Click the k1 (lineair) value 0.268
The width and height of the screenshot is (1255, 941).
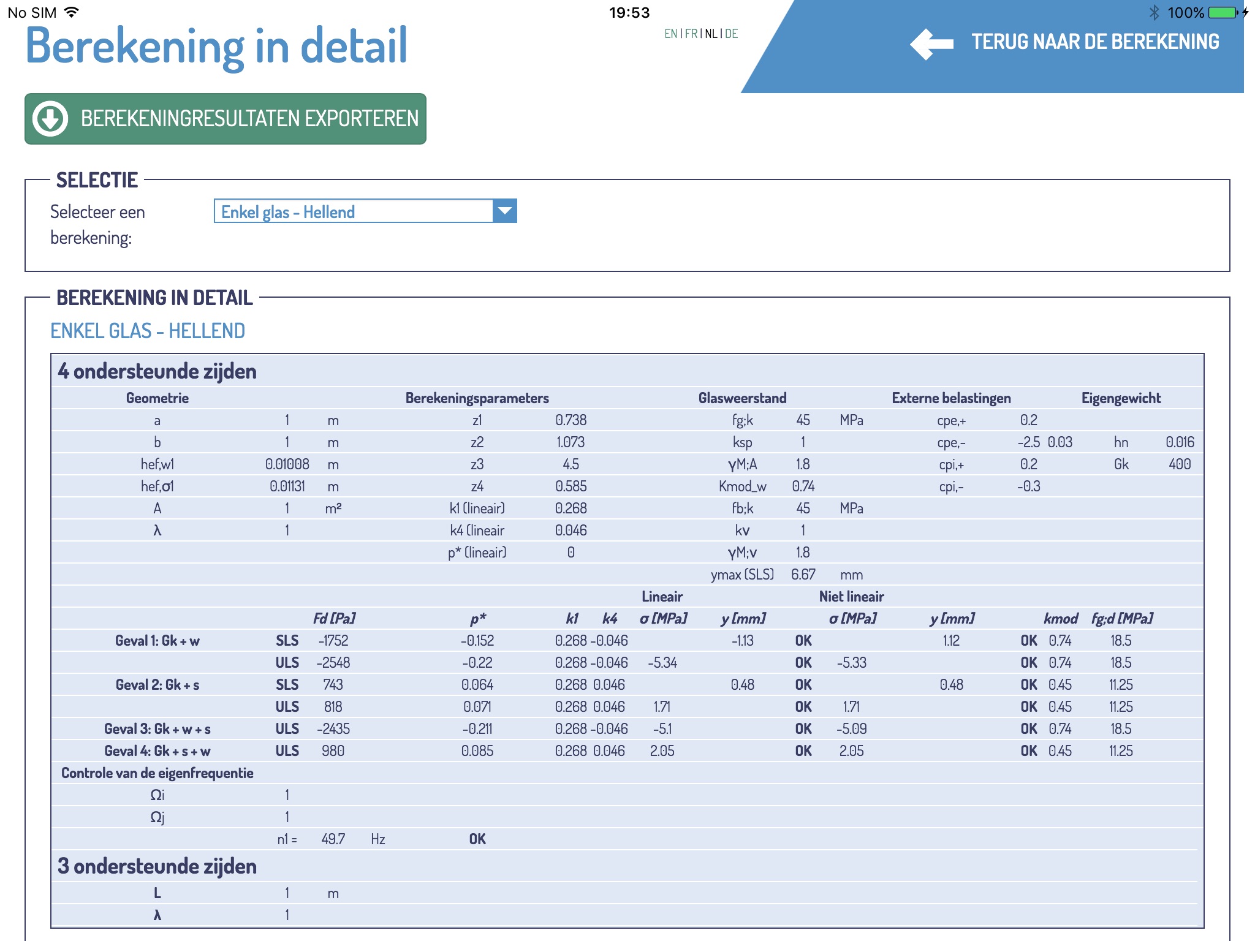[x=571, y=508]
